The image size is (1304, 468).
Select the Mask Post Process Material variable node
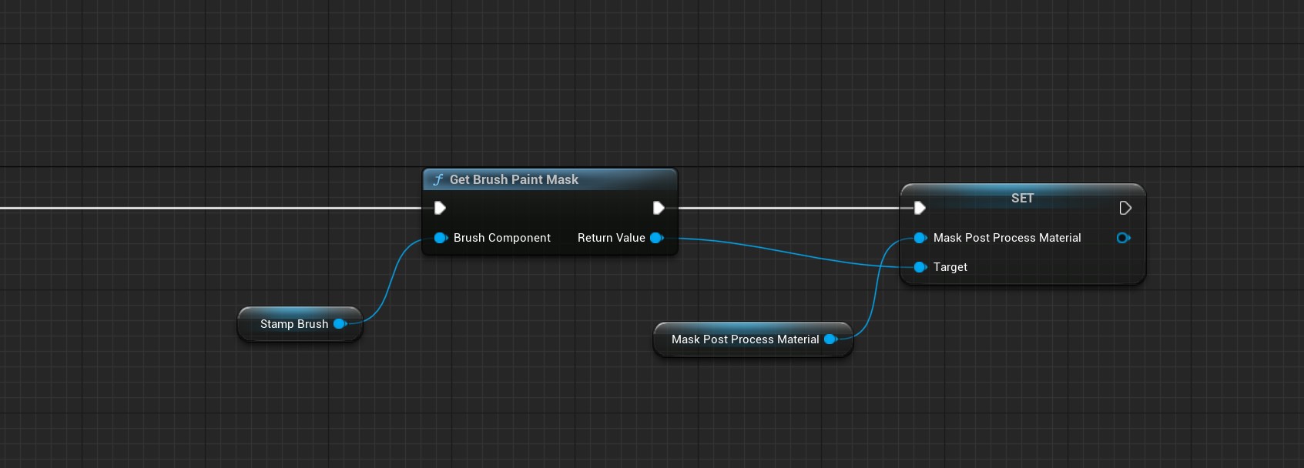pos(745,339)
